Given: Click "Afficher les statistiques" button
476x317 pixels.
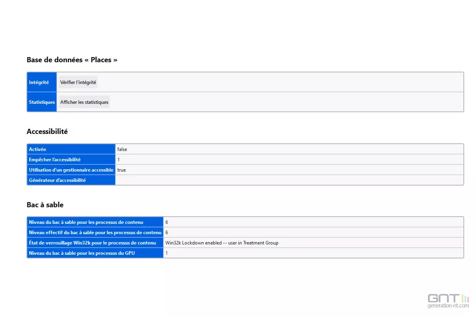Looking at the screenshot, I should pos(84,102).
